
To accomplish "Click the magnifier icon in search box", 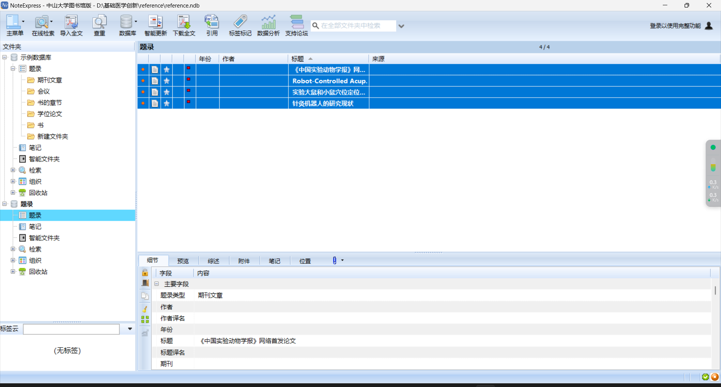I will pos(315,26).
